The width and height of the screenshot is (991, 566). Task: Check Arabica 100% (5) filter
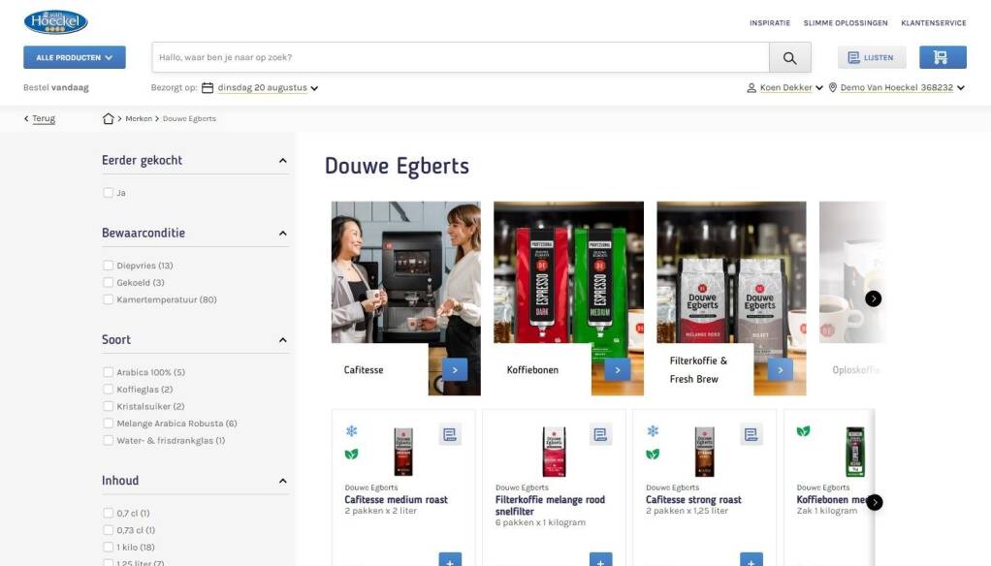[x=108, y=372]
